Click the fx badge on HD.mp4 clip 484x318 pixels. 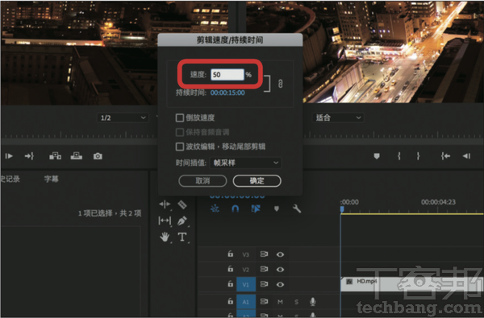(349, 281)
